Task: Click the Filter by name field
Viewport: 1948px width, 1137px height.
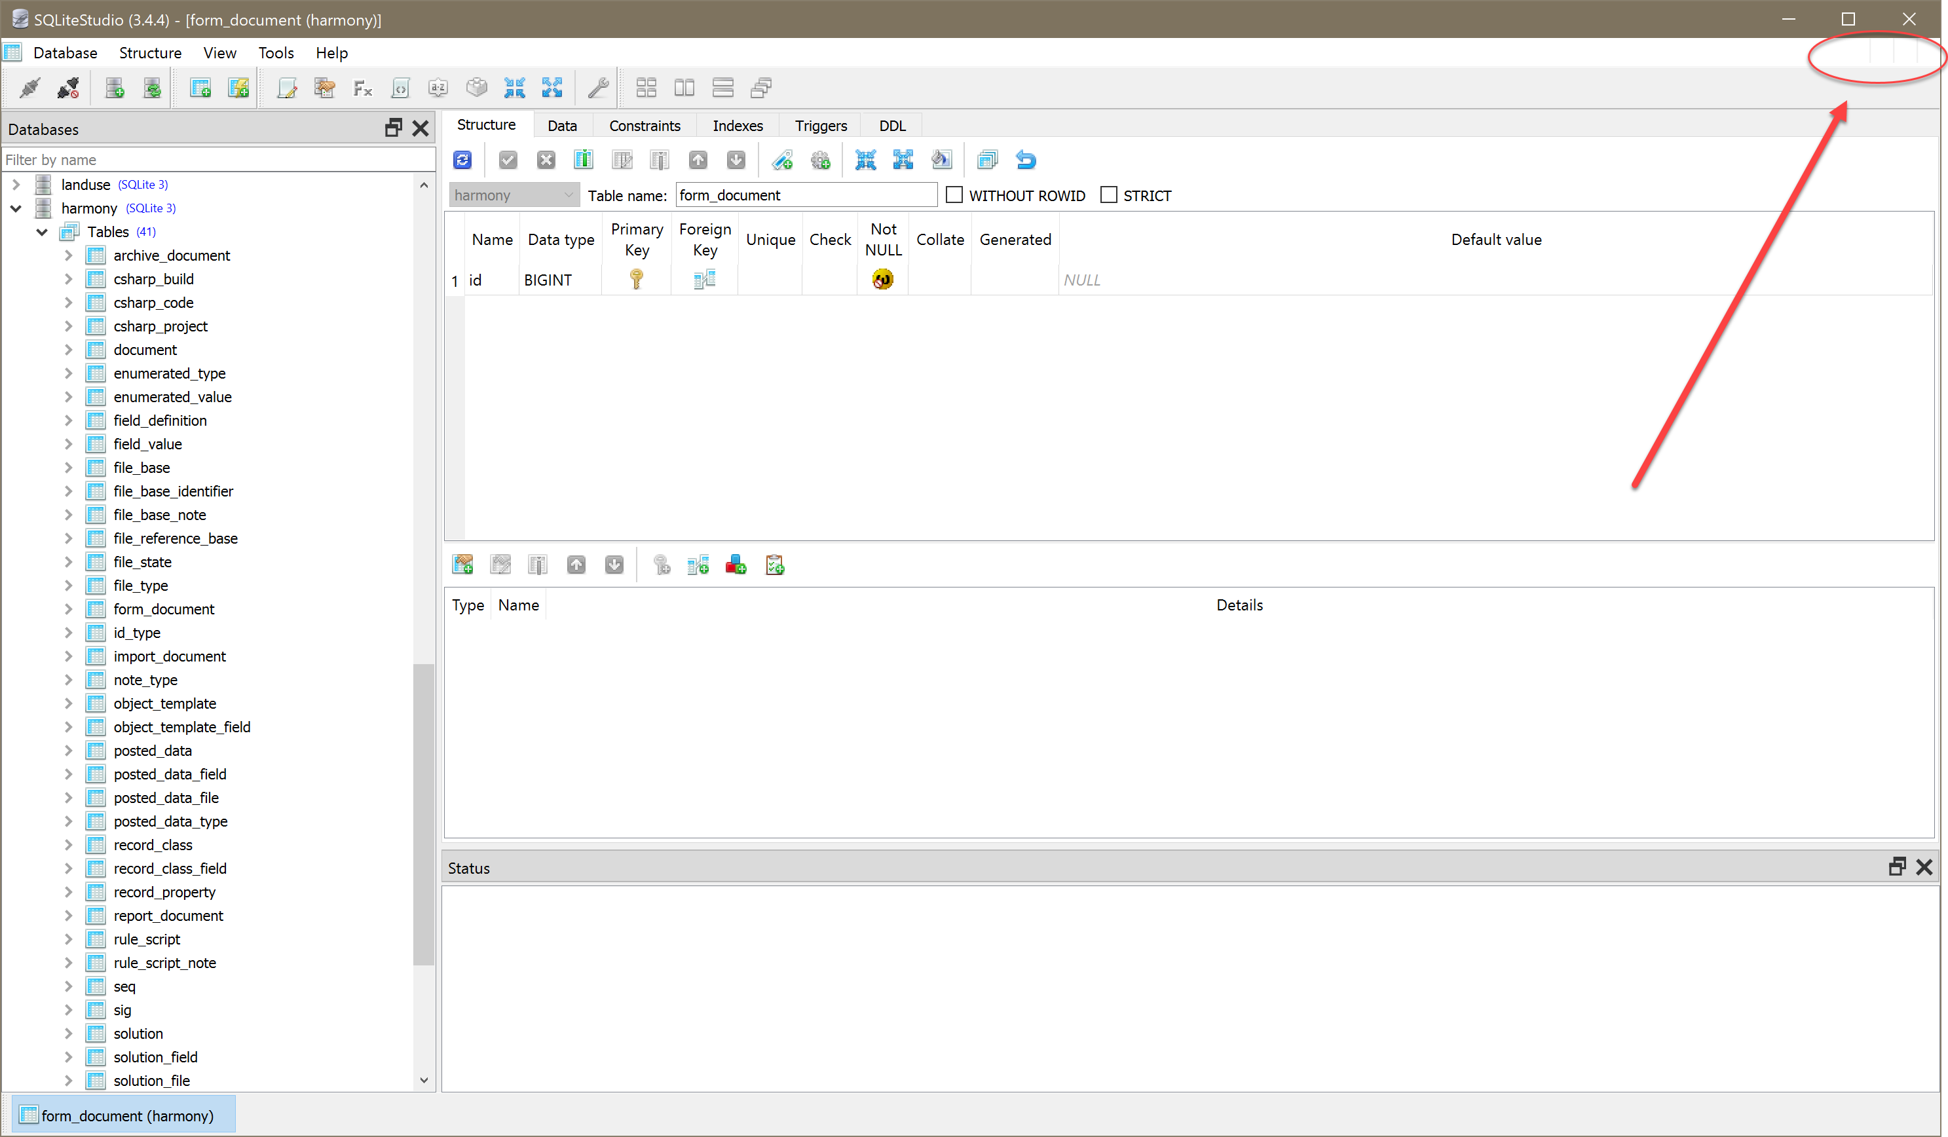Action: (x=219, y=159)
